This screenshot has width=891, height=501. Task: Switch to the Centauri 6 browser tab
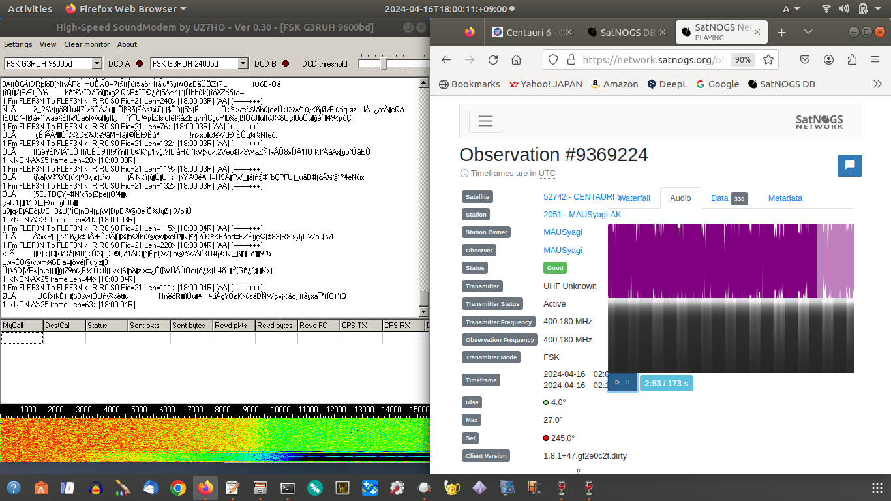point(530,32)
